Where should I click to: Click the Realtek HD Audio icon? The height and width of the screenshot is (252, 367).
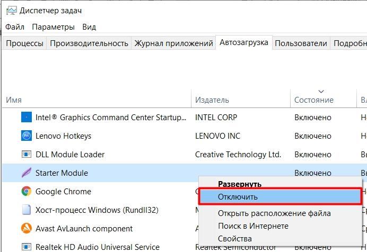click(27, 247)
